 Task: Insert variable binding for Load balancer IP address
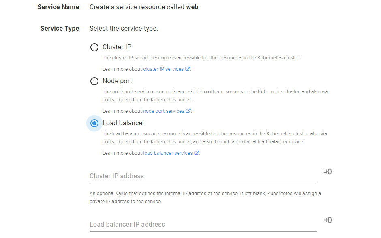click(x=328, y=220)
